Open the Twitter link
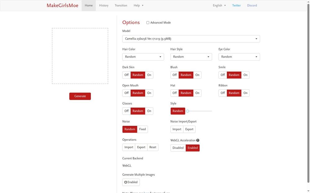 pyautogui.click(x=236, y=6)
